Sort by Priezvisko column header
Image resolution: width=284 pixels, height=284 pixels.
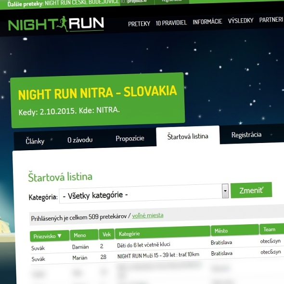click(x=50, y=236)
